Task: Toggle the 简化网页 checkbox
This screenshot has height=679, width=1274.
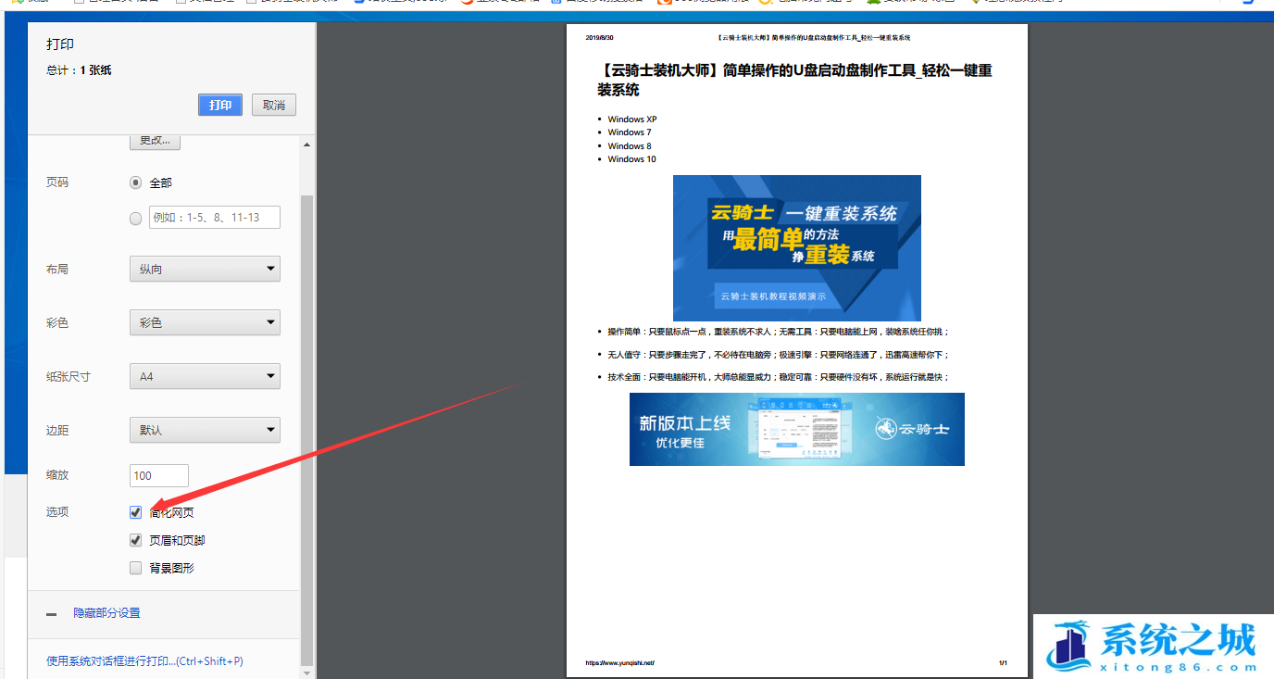Action: (x=136, y=512)
